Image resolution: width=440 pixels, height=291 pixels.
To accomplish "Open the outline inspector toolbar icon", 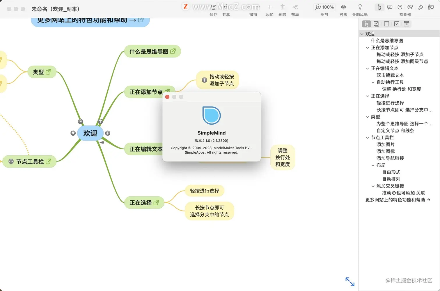I will pyautogui.click(x=379, y=7).
